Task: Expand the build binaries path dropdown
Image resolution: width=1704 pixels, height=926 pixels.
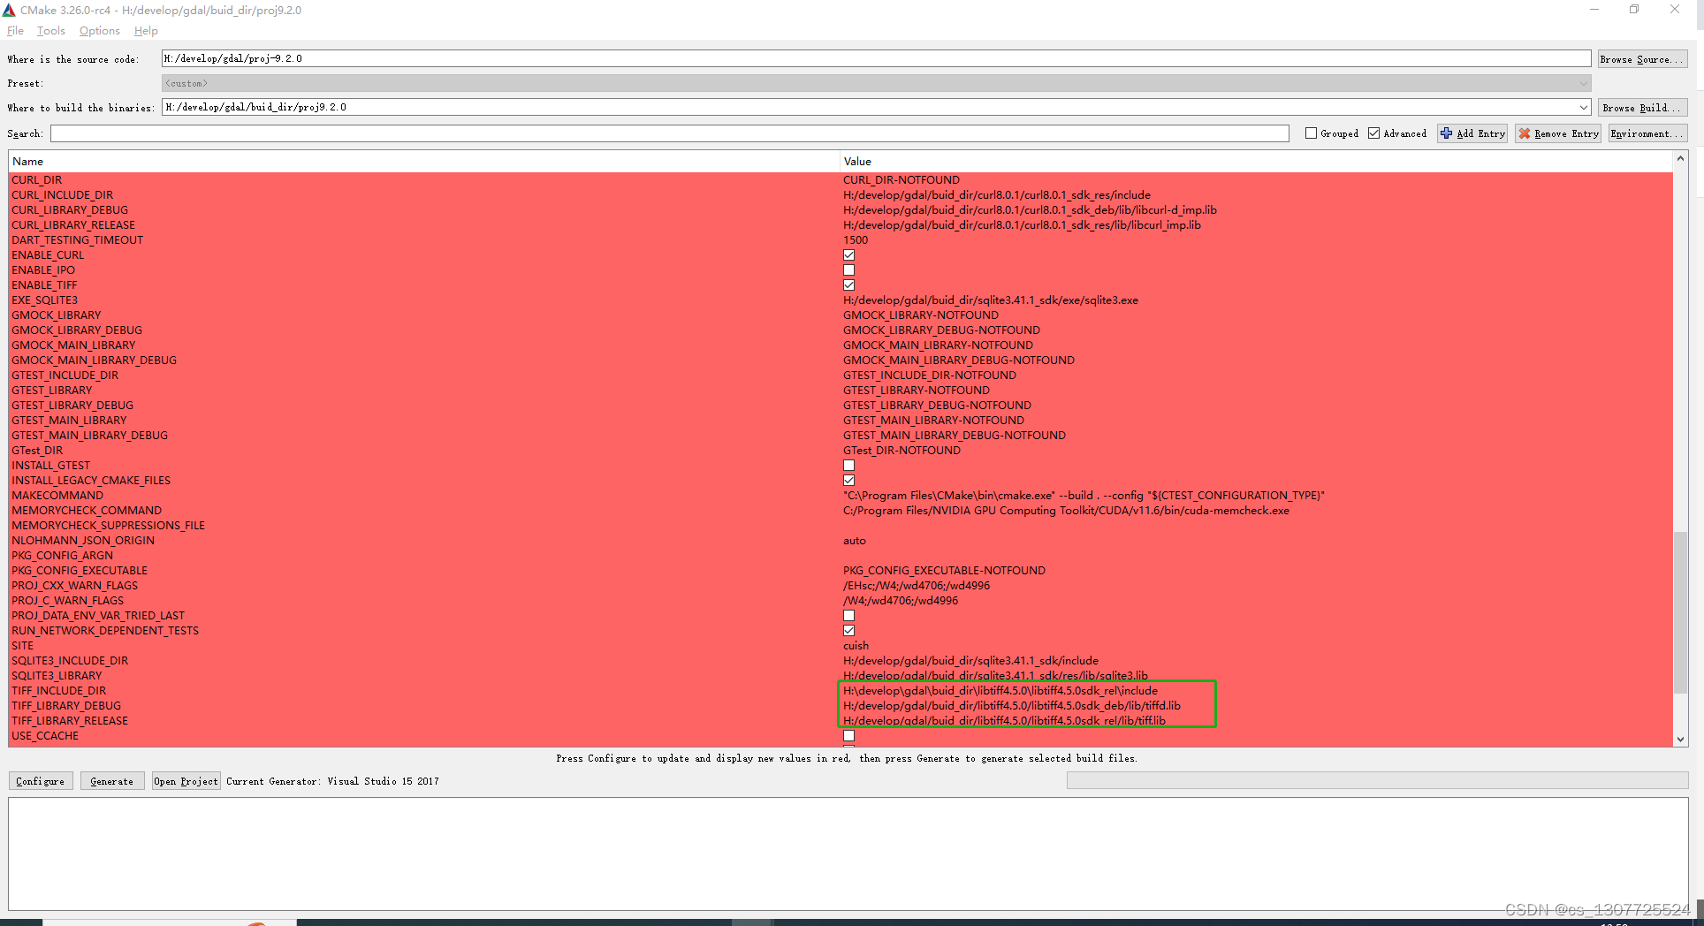Action: (1583, 108)
